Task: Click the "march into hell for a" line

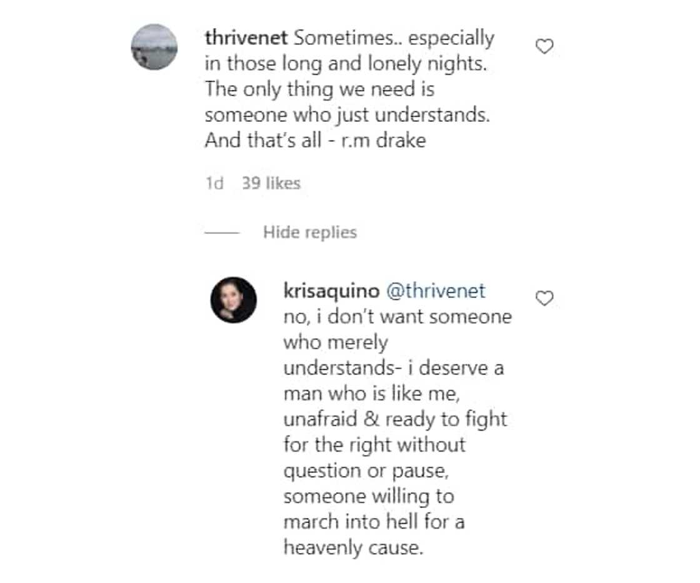Action: (373, 522)
